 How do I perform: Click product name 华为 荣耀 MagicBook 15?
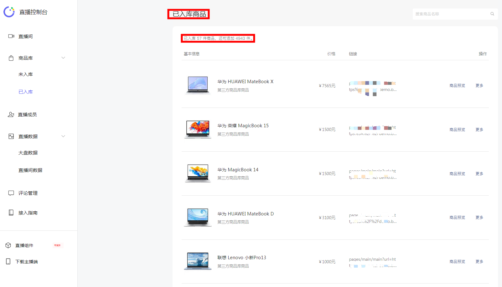(x=243, y=126)
